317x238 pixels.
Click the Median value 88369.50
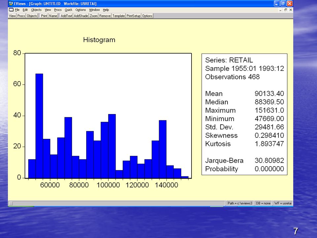[x=269, y=102]
